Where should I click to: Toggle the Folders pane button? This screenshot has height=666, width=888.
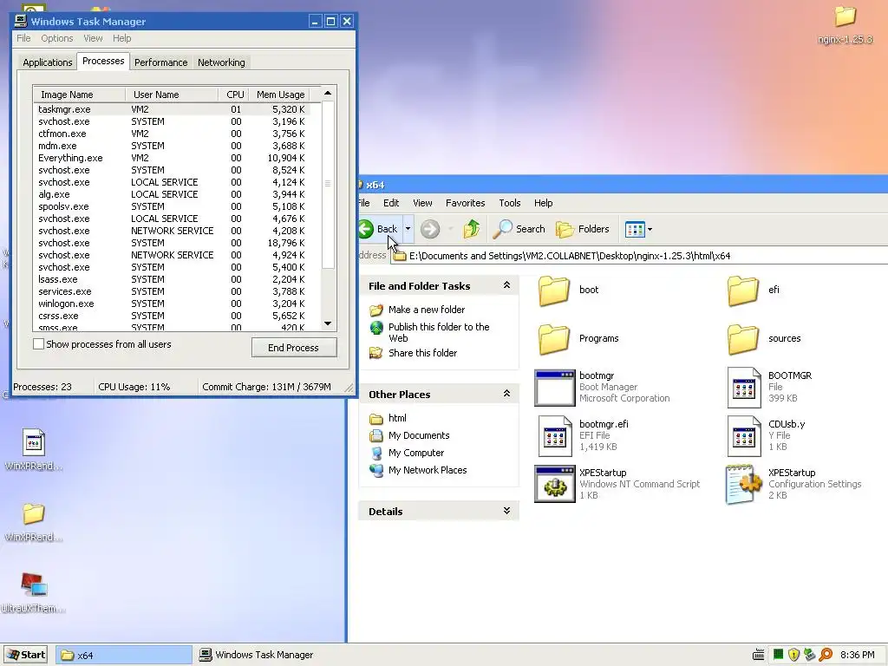(x=582, y=229)
